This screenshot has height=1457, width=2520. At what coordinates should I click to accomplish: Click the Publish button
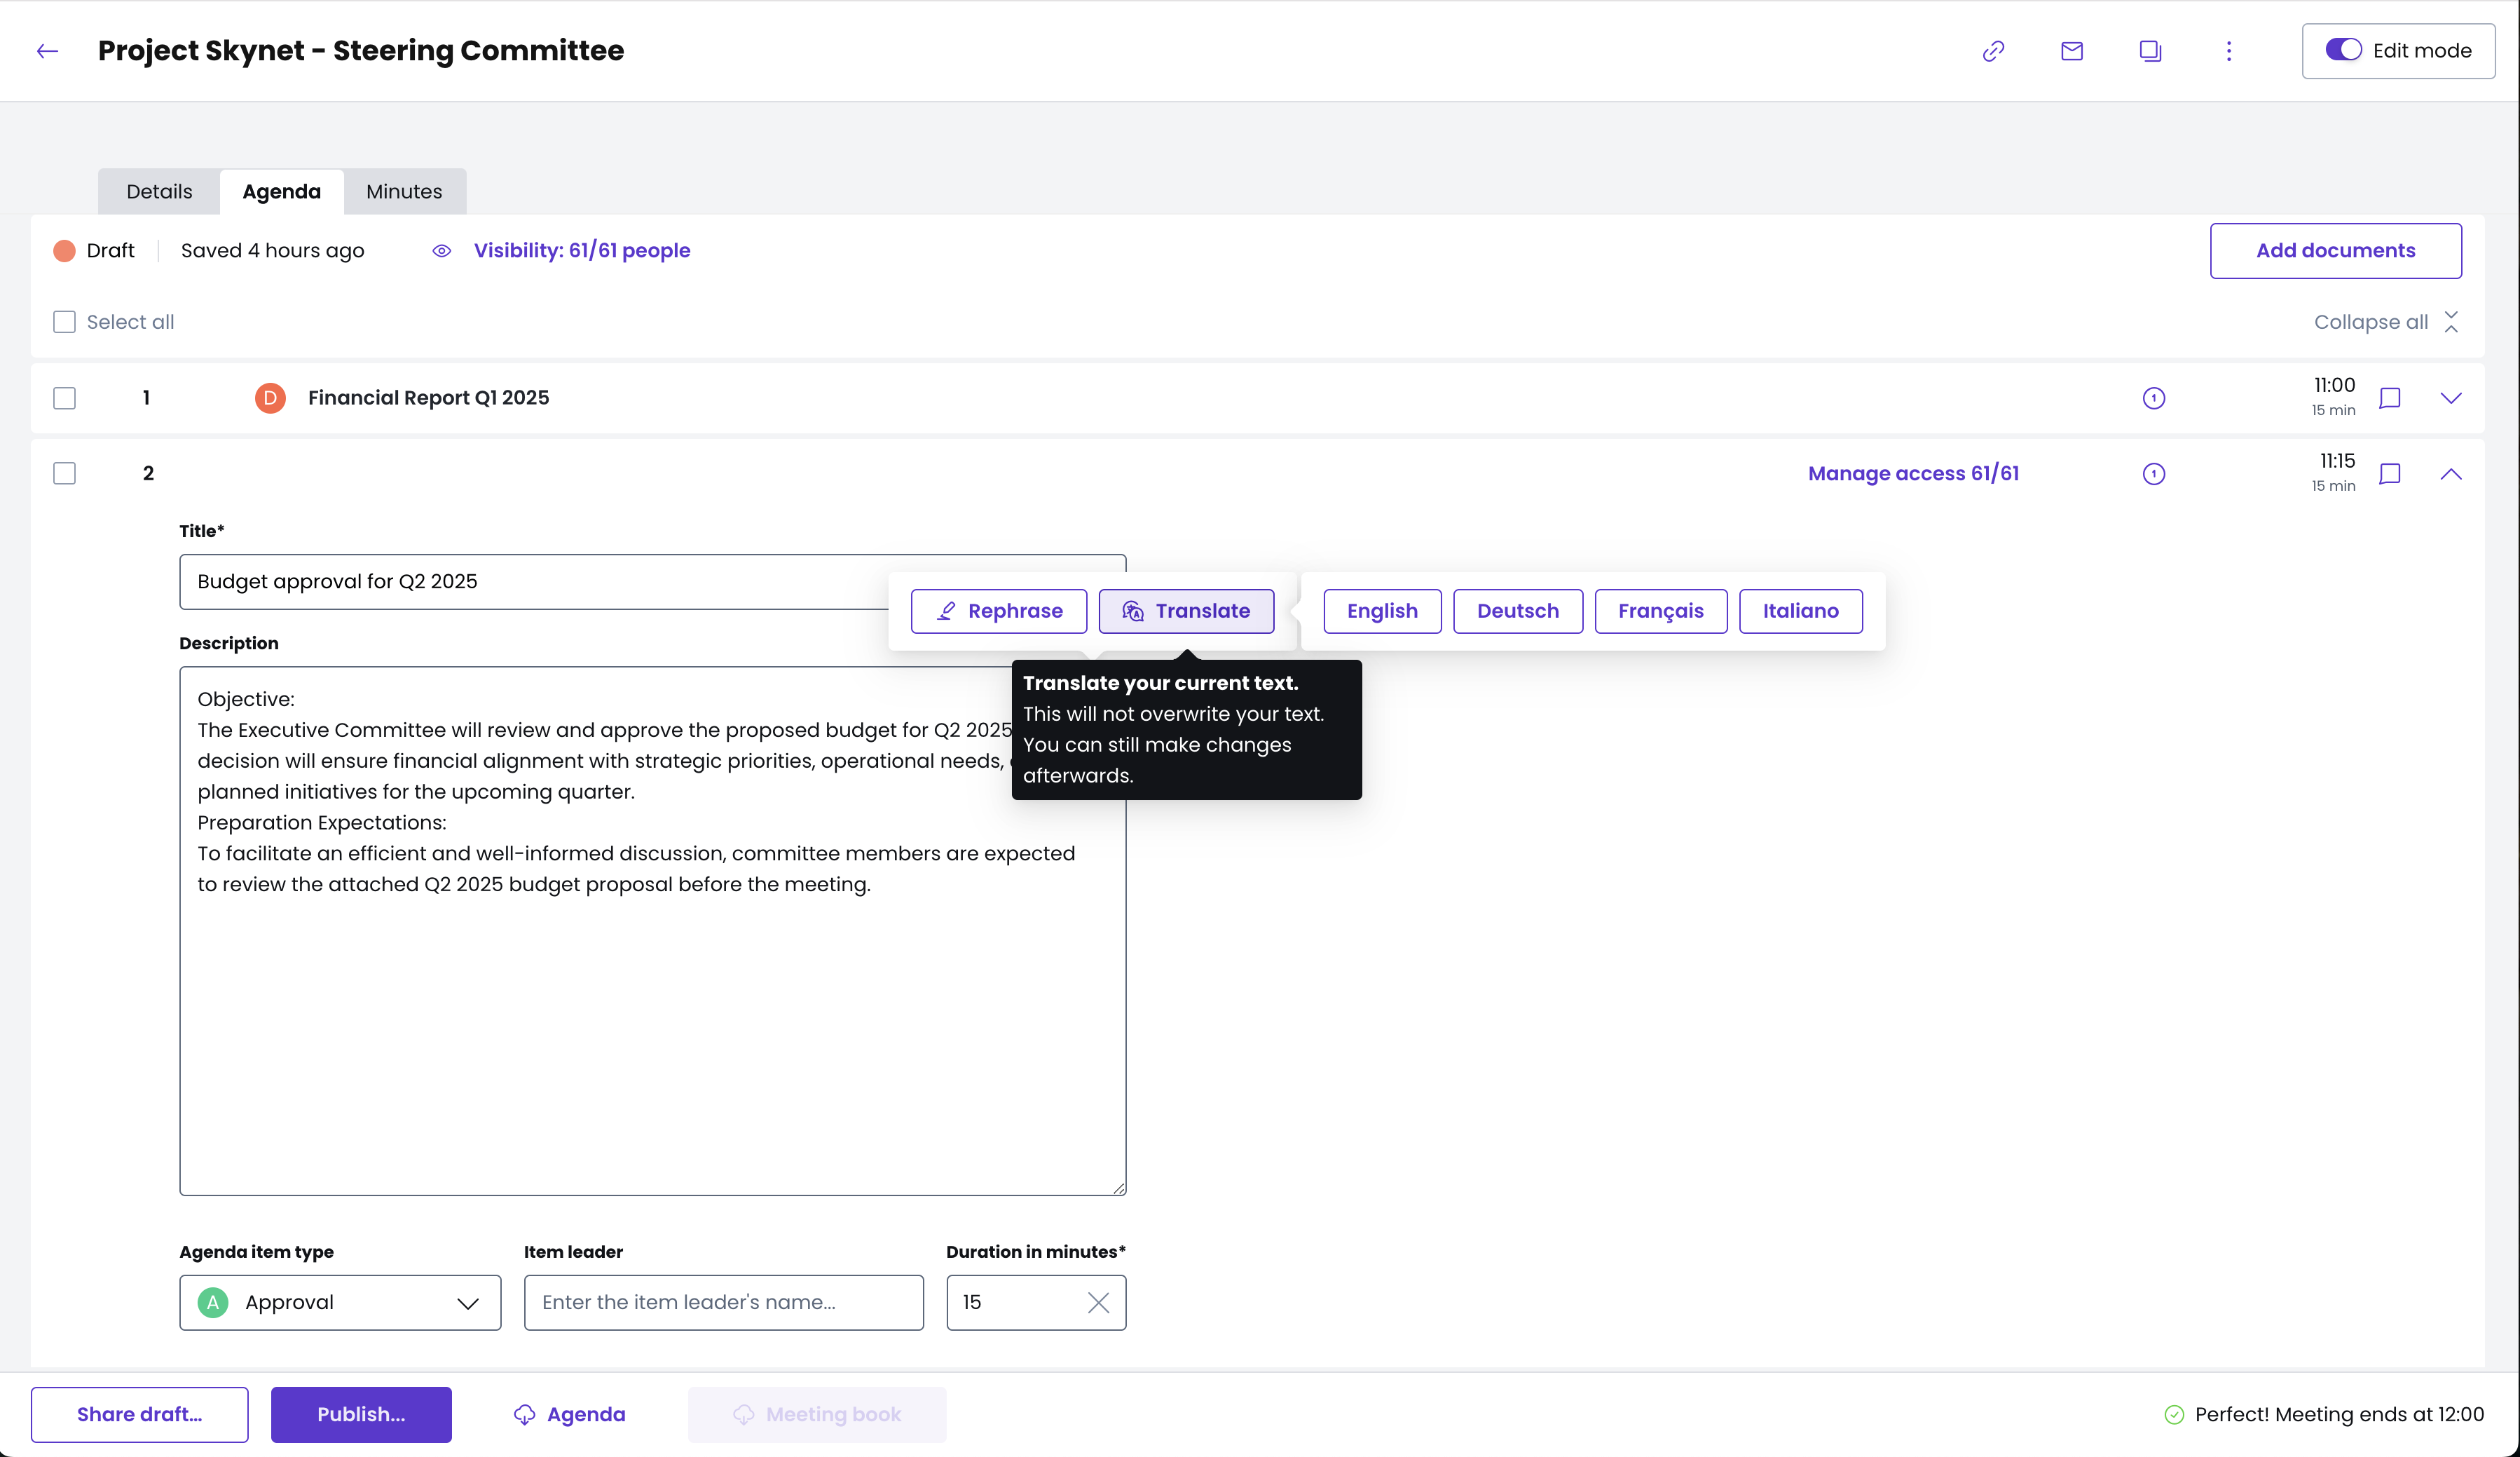[x=361, y=1414]
